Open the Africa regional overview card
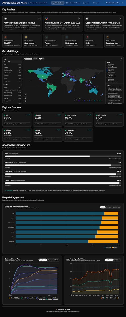 (48, 135)
